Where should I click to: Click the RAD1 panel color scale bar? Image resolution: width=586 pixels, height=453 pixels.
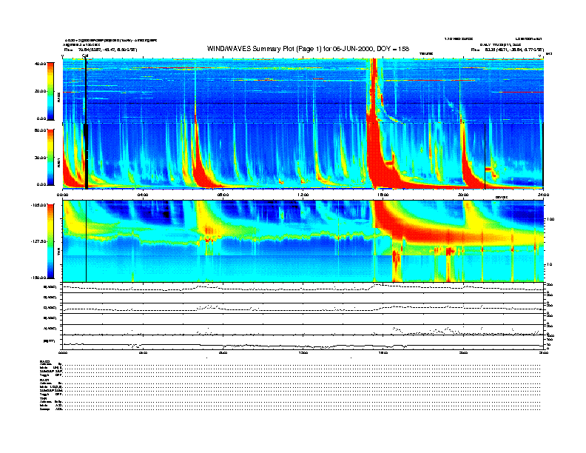coord(50,158)
